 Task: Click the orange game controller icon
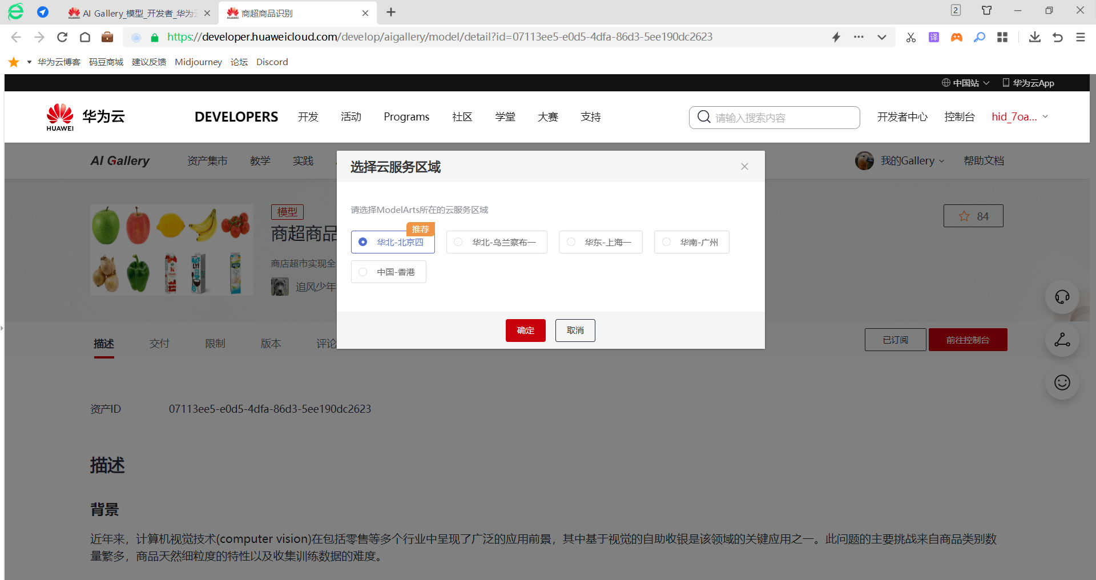point(957,37)
